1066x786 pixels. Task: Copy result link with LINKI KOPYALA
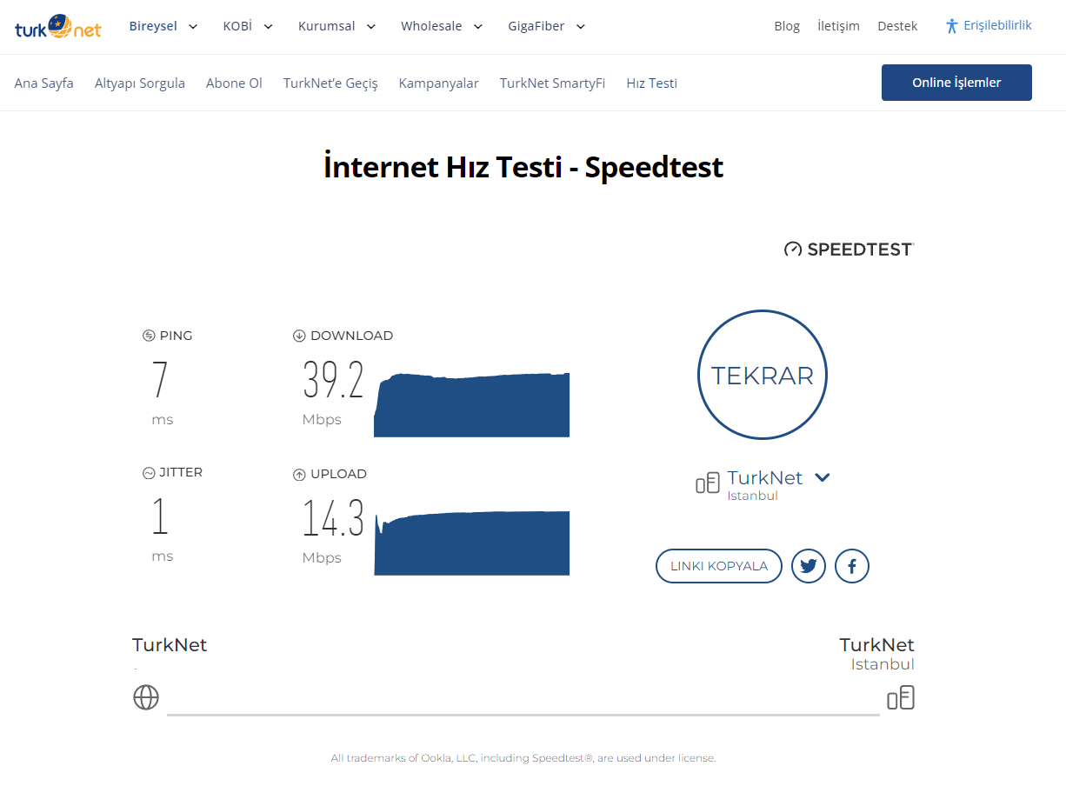click(x=719, y=566)
